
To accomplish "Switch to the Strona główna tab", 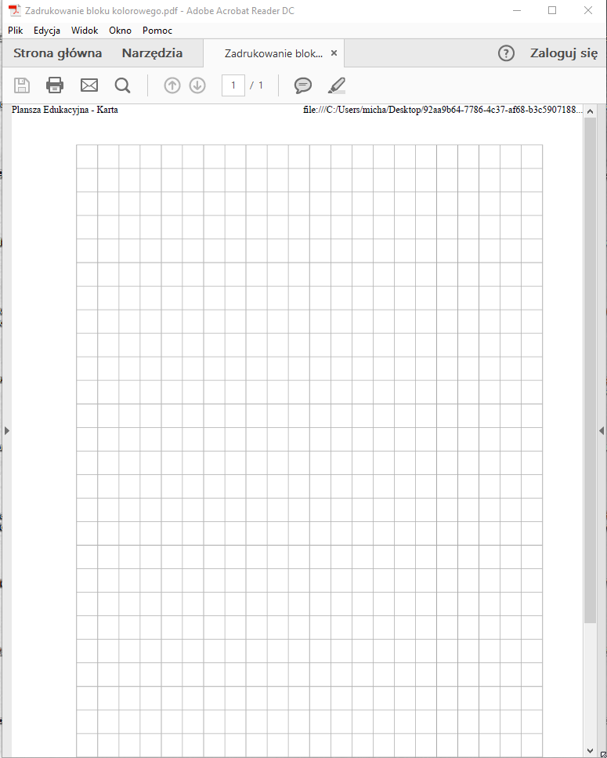I will point(57,53).
